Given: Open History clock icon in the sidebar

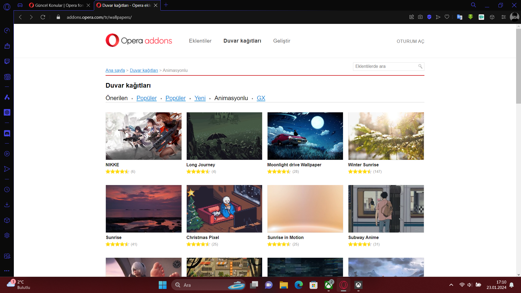Looking at the screenshot, I should pos(7,190).
